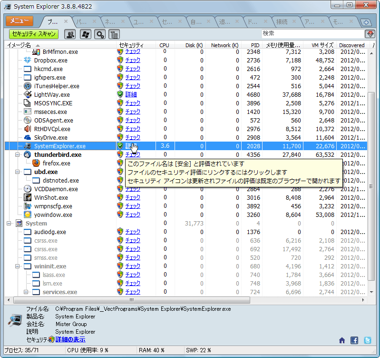Click the users toolbar icon

[x=70, y=34]
